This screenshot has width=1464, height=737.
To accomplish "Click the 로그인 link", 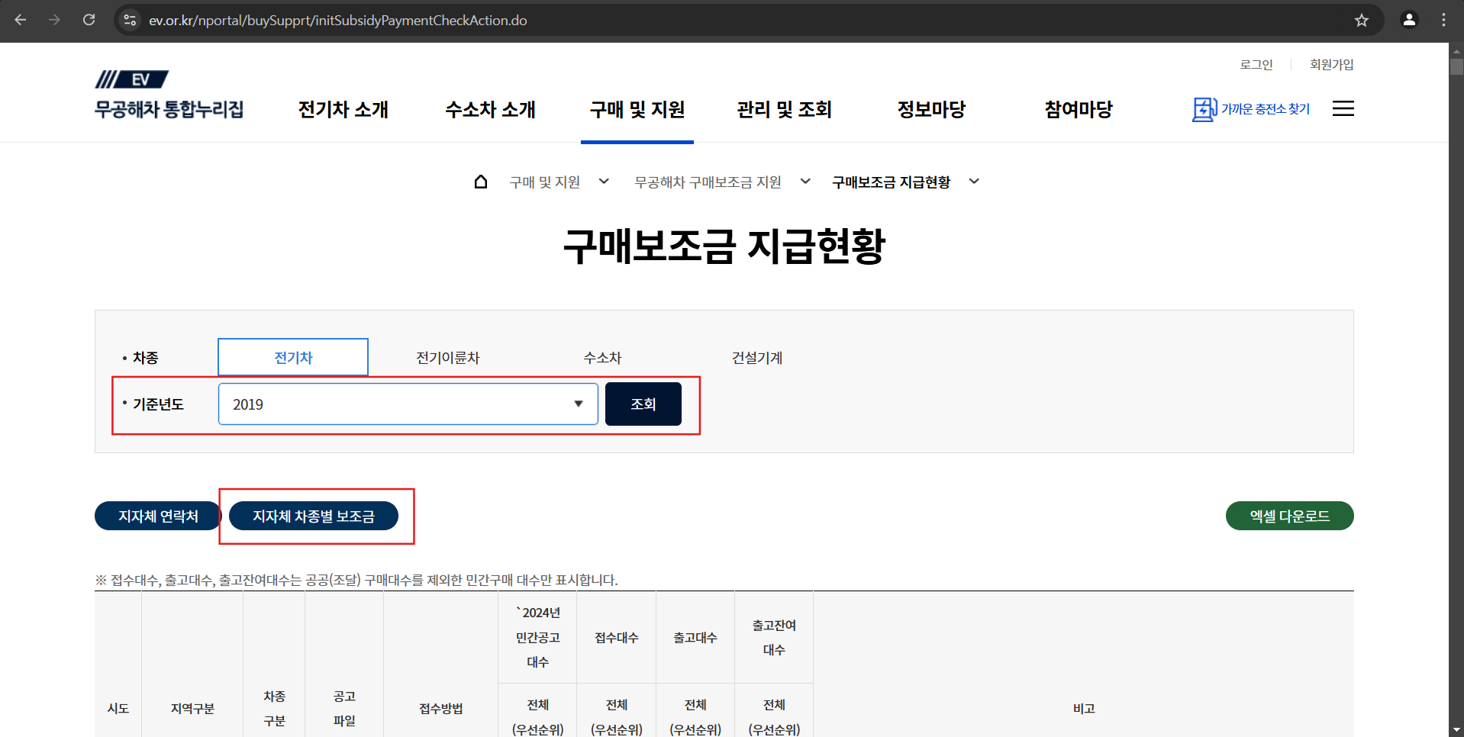I will (1256, 65).
